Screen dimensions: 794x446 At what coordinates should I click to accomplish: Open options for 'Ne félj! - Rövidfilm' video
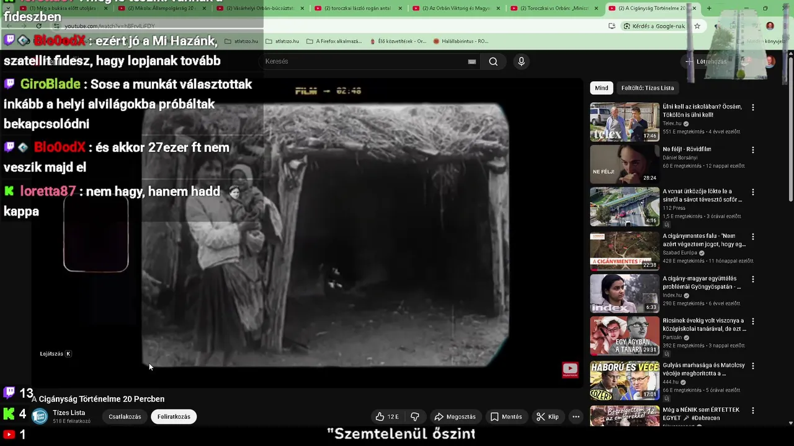[753, 150]
